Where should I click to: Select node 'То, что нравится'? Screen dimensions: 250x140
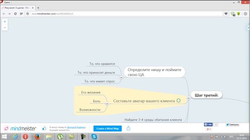[x=102, y=64]
